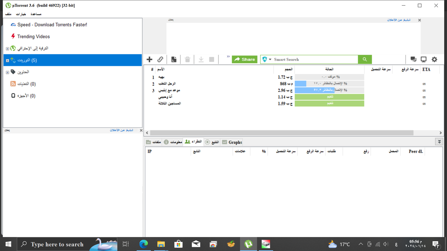Screen dimensions: 447x251
Task: Select the Remove Torrent trash icon
Action: click(187, 59)
